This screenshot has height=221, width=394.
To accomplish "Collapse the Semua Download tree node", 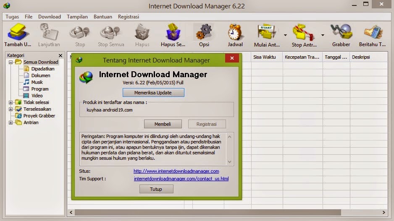I will pyautogui.click(x=11, y=62).
